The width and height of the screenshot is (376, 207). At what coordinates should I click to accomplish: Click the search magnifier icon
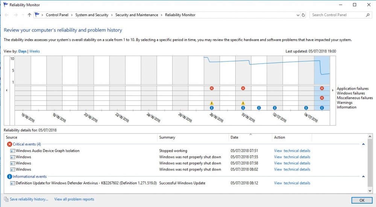(x=368, y=15)
